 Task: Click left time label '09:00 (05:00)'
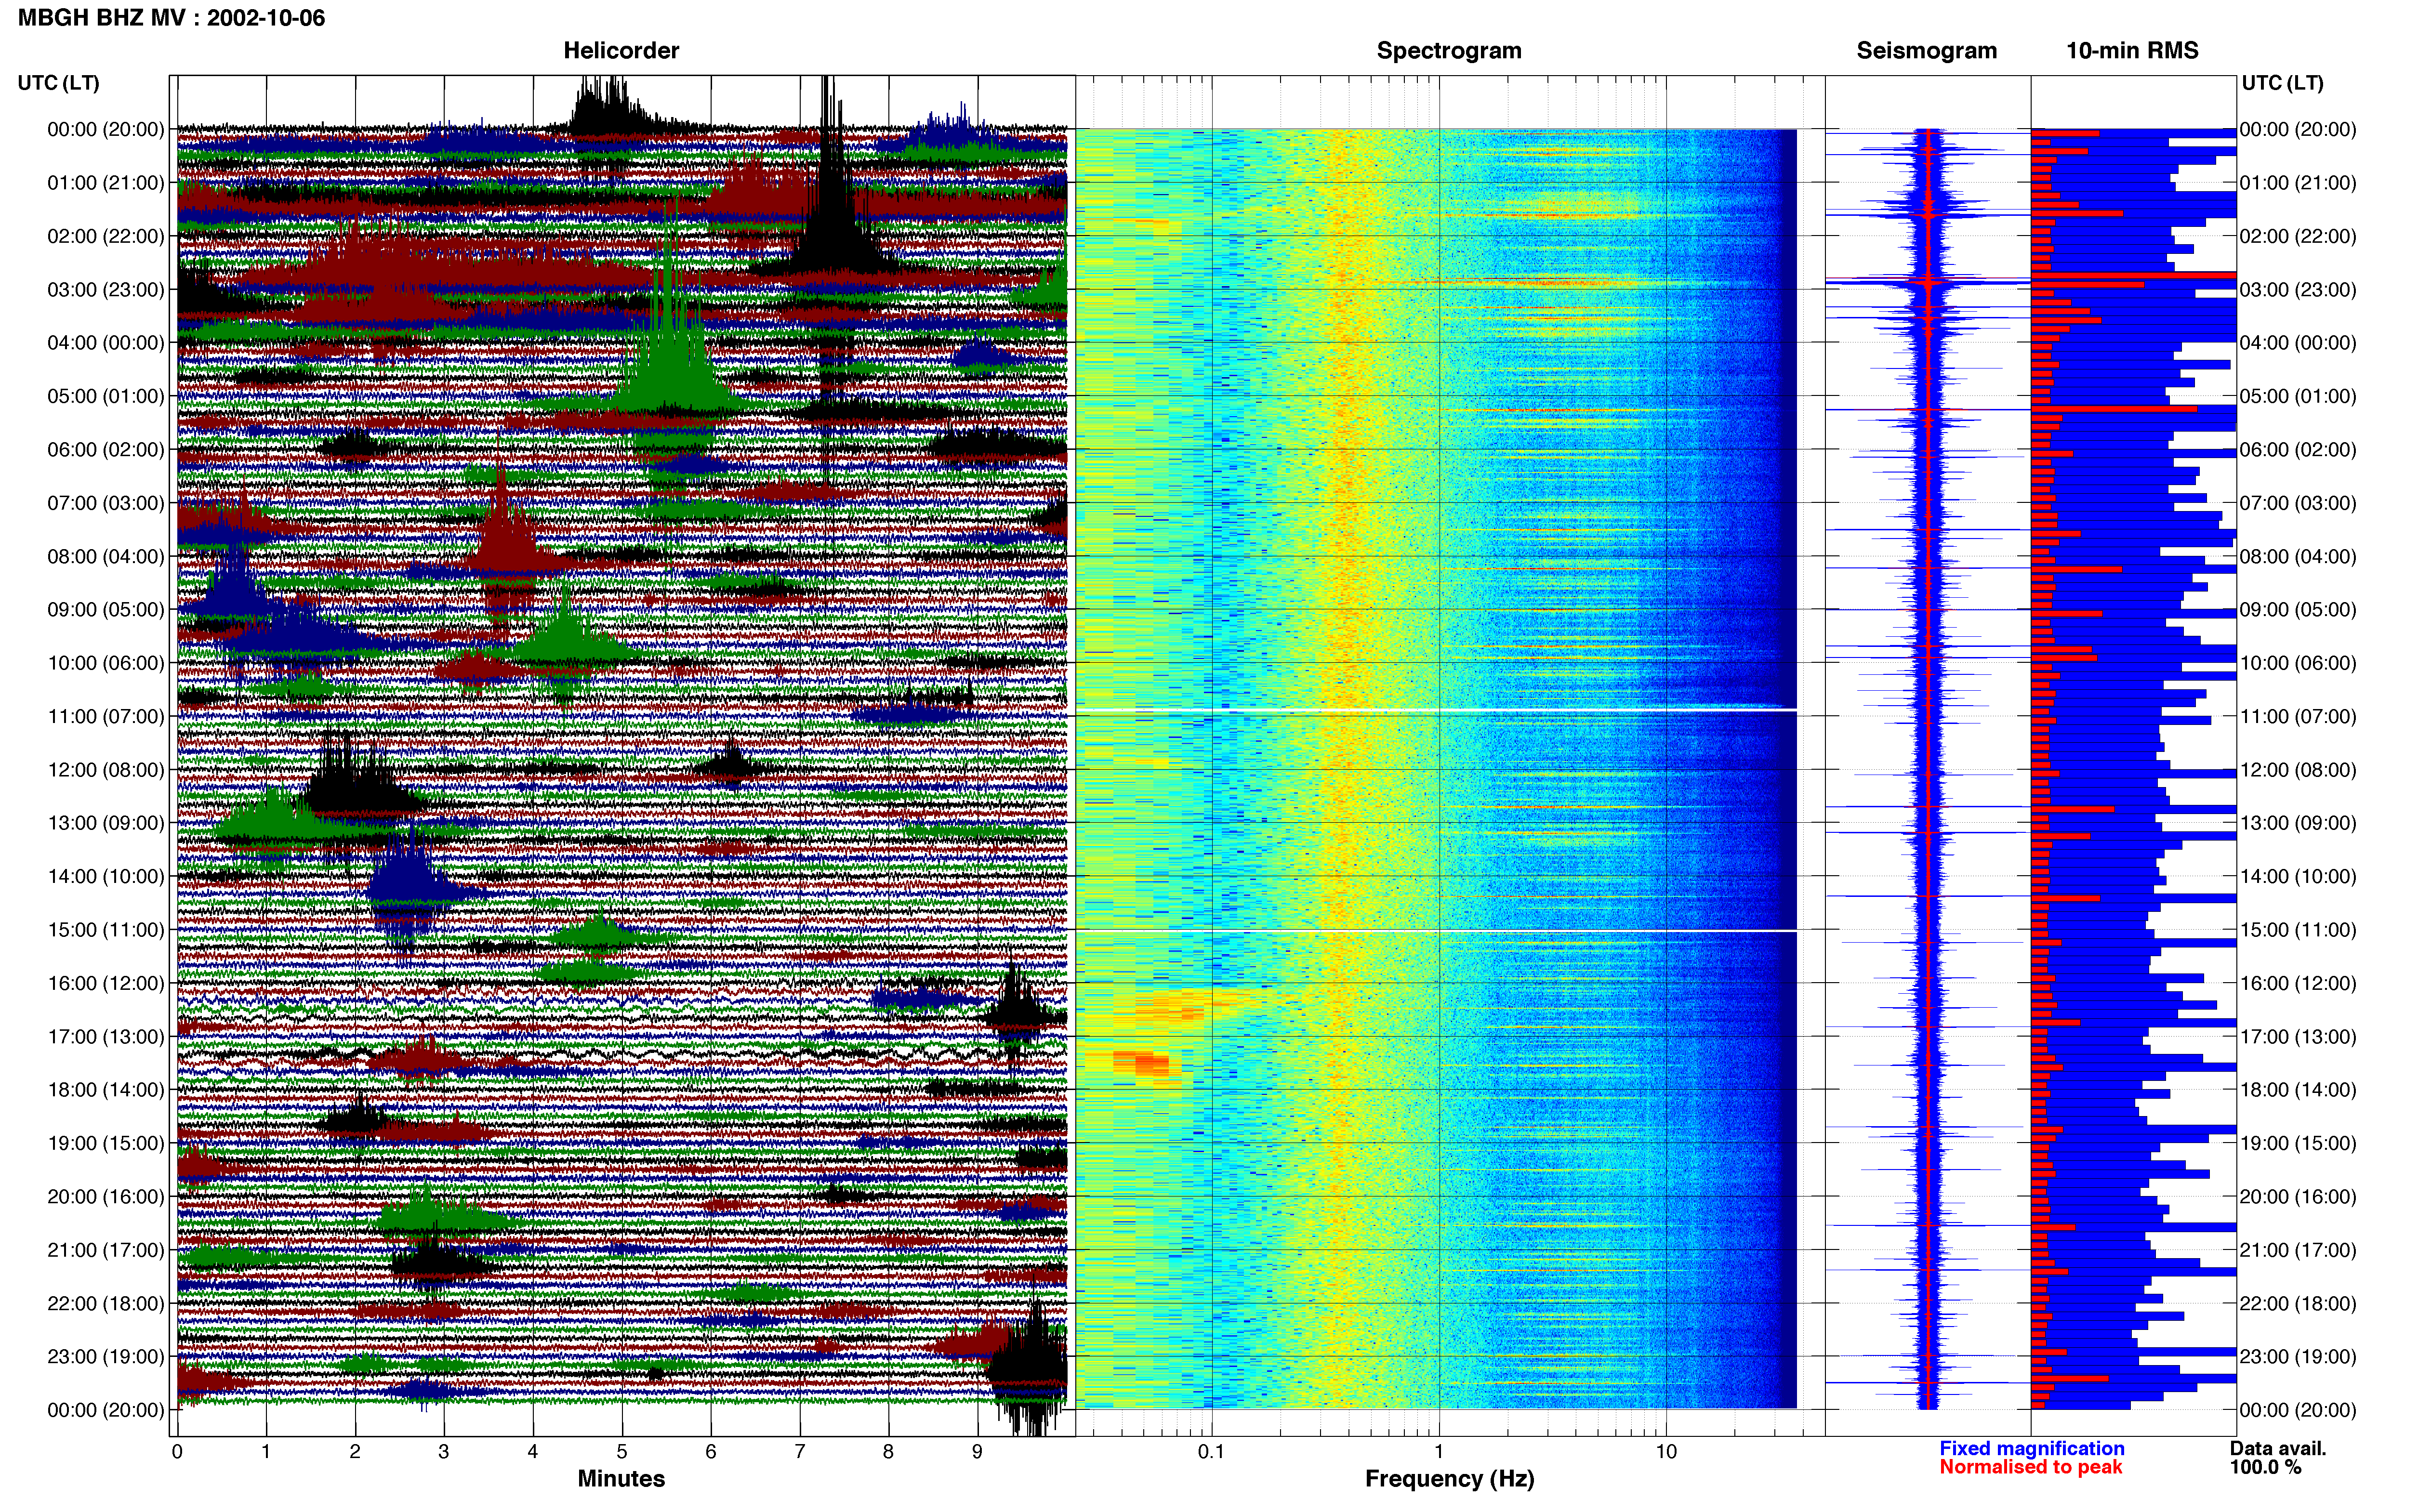(x=106, y=610)
